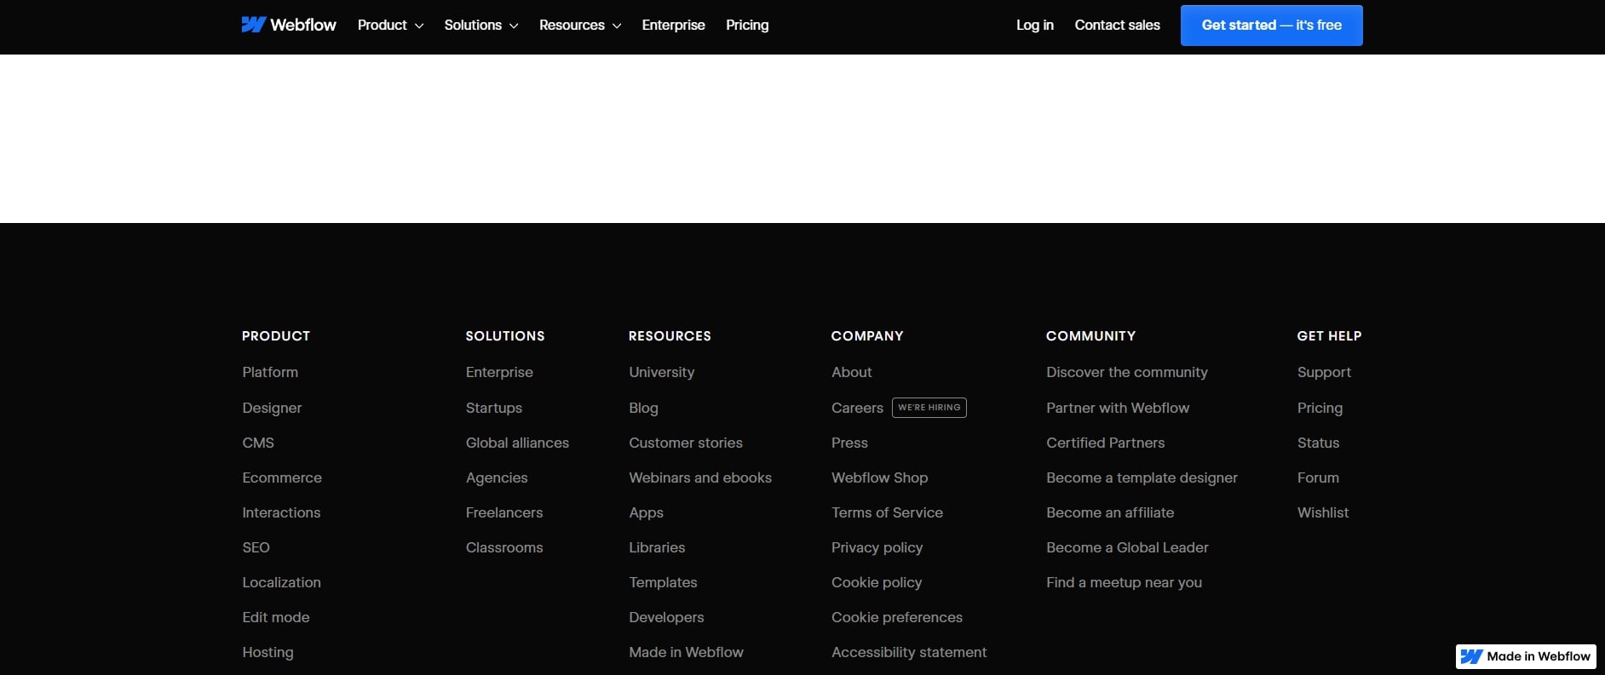Open Customer stories footer link
Screen dimensions: 1605x675
tap(686, 443)
